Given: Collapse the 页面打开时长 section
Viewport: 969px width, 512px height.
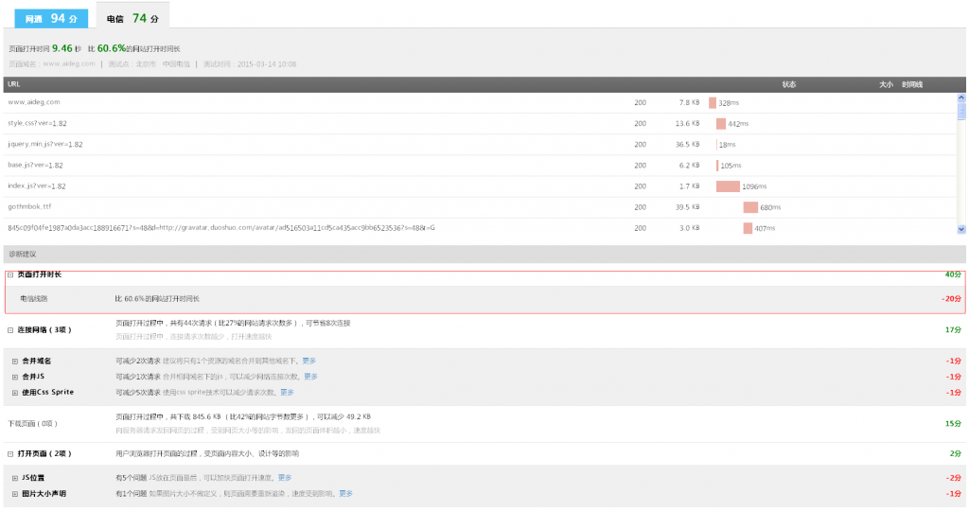Looking at the screenshot, I should (10, 274).
